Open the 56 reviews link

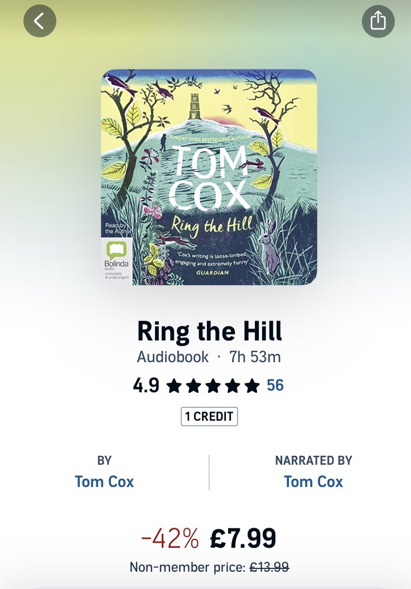275,386
